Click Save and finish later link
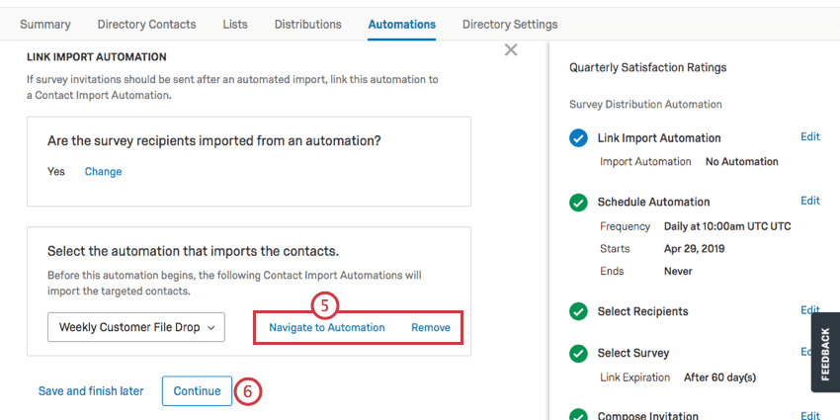The width and height of the screenshot is (840, 420). pos(91,391)
